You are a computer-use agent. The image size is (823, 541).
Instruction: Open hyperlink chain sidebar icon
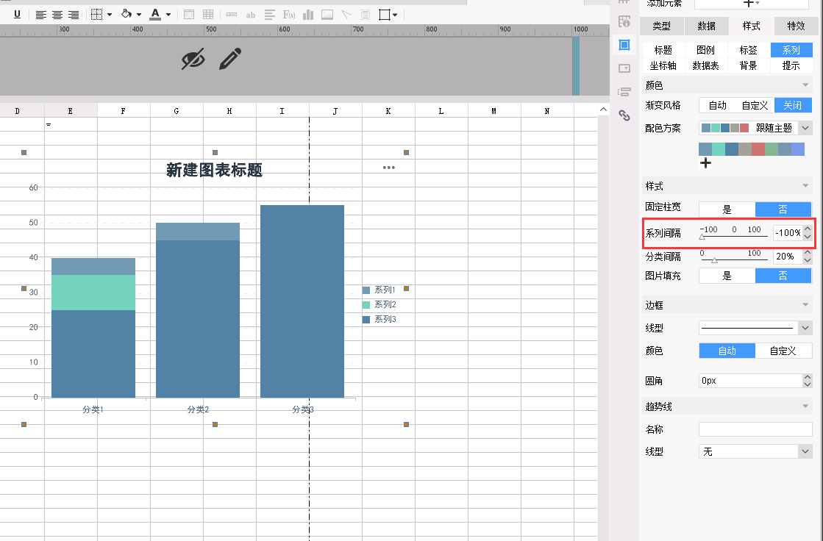(624, 115)
